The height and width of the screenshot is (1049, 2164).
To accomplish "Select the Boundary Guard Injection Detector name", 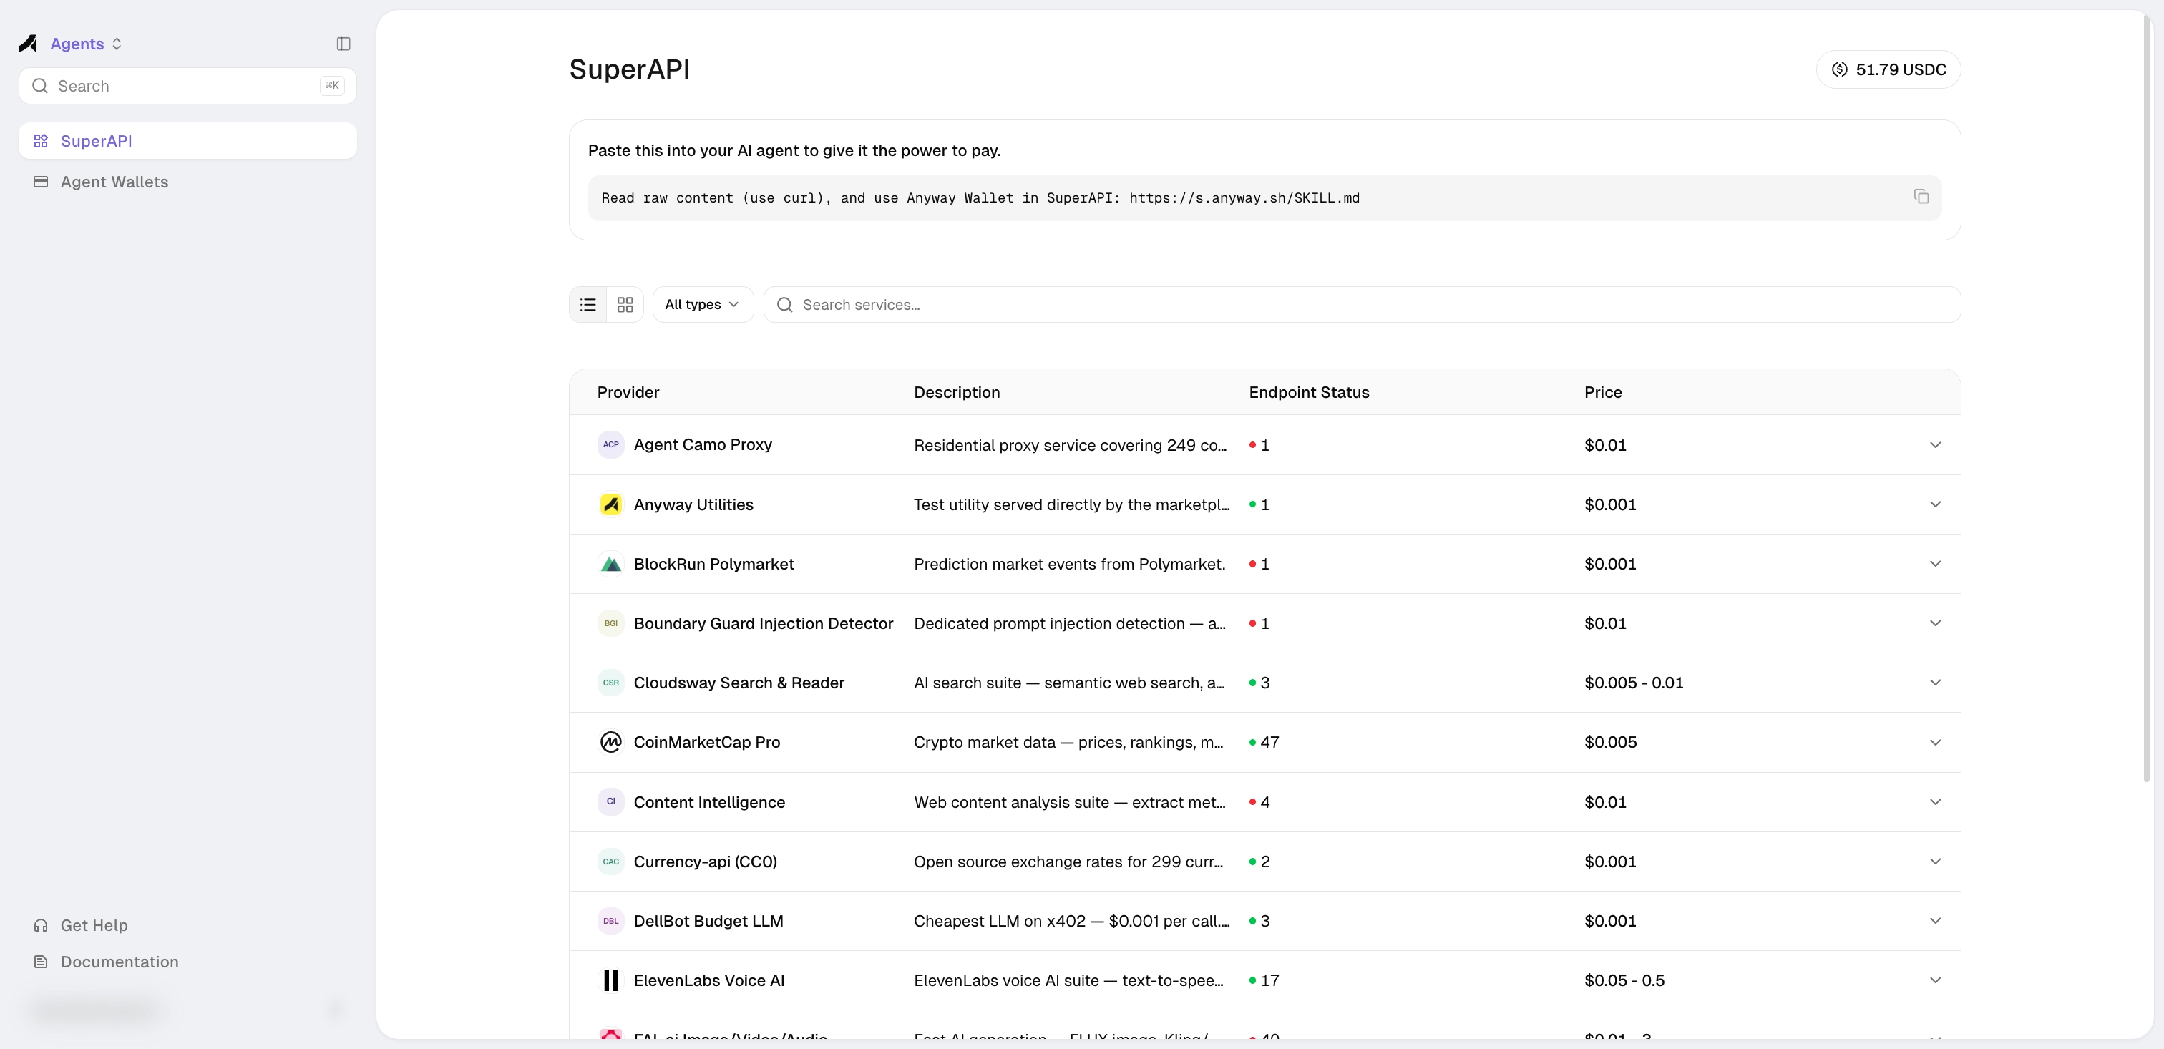I will pos(764,623).
